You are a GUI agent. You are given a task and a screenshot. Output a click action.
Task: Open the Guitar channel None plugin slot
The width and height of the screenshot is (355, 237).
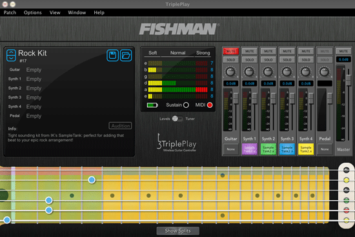click(x=230, y=149)
